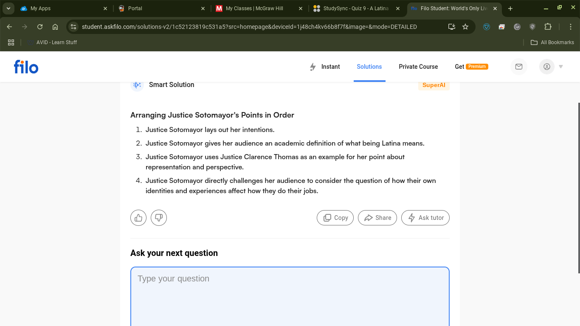Open the browser extensions puzzle icon

click(x=548, y=27)
